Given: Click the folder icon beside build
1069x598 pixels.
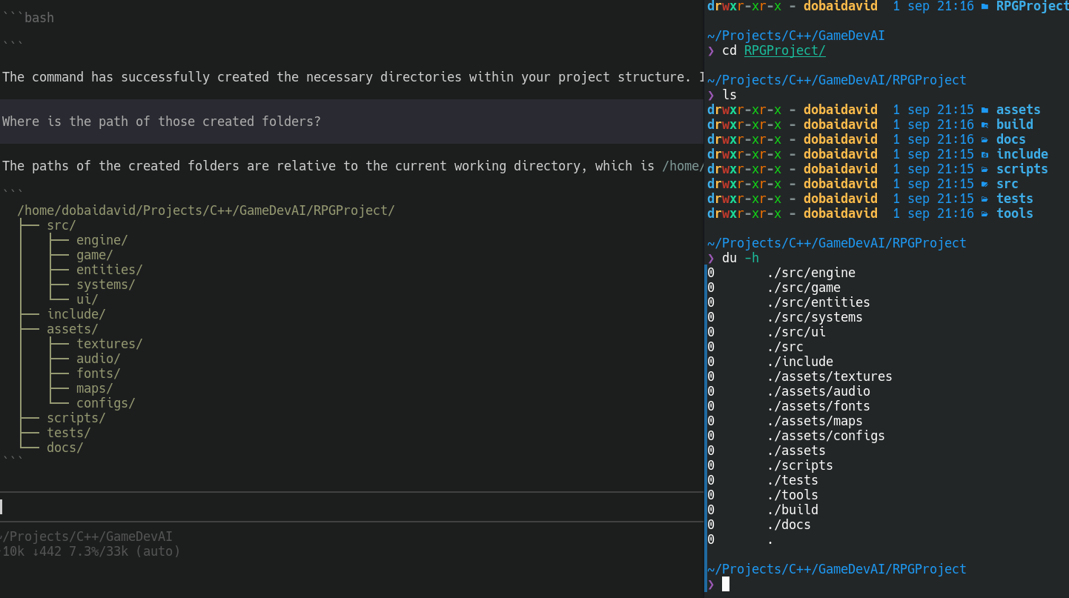Looking at the screenshot, I should (x=984, y=124).
